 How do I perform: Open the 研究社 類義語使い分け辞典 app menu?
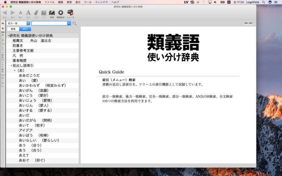click(x=25, y=2)
